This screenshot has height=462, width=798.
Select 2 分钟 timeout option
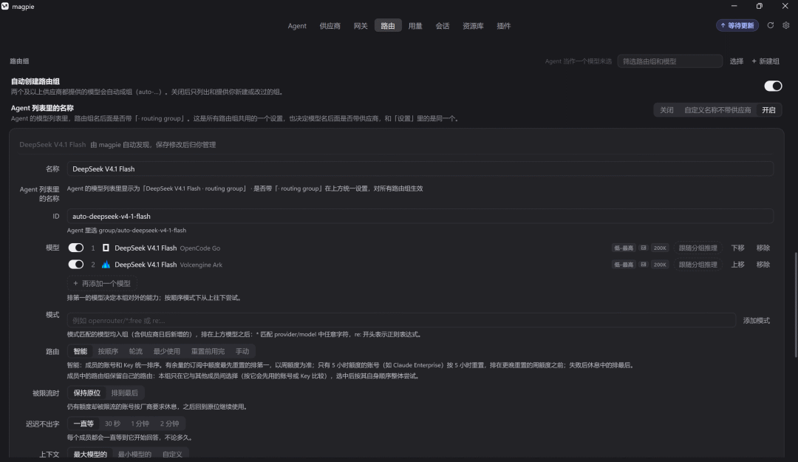pyautogui.click(x=169, y=424)
